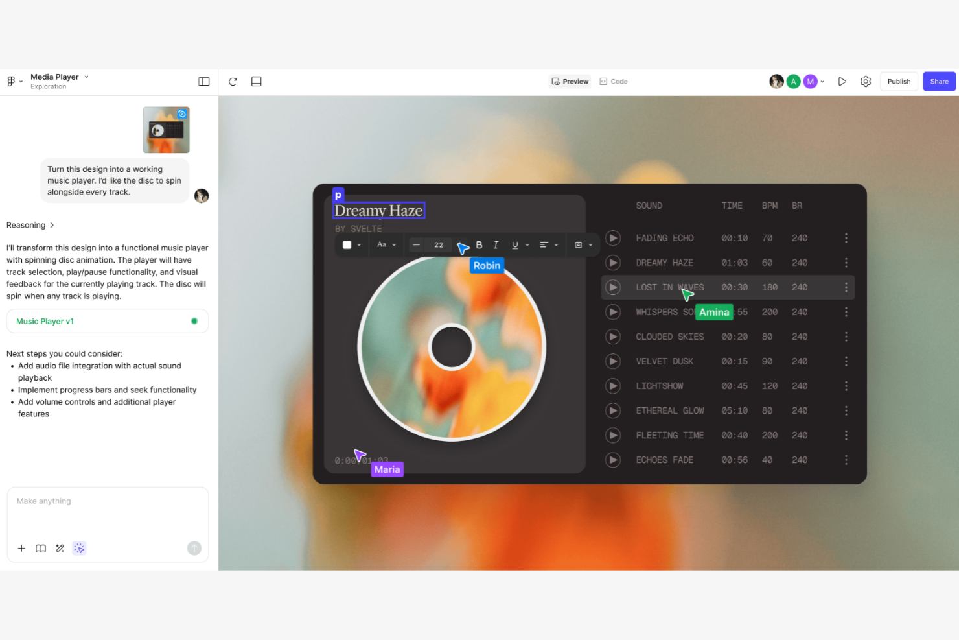Toggle the left sidebar panel
The height and width of the screenshot is (640, 959).
(203, 81)
